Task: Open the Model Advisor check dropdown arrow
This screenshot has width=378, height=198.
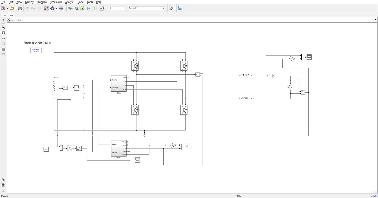Action: coord(175,8)
